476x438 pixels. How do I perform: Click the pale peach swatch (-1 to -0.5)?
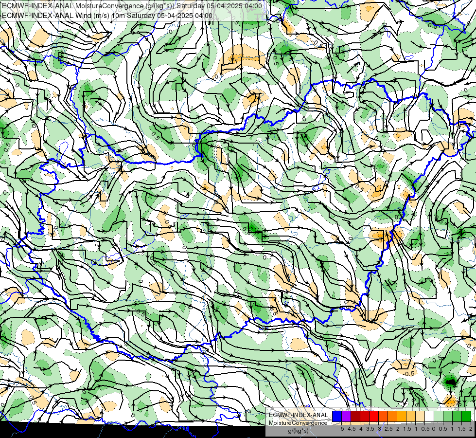[x=420, y=416]
